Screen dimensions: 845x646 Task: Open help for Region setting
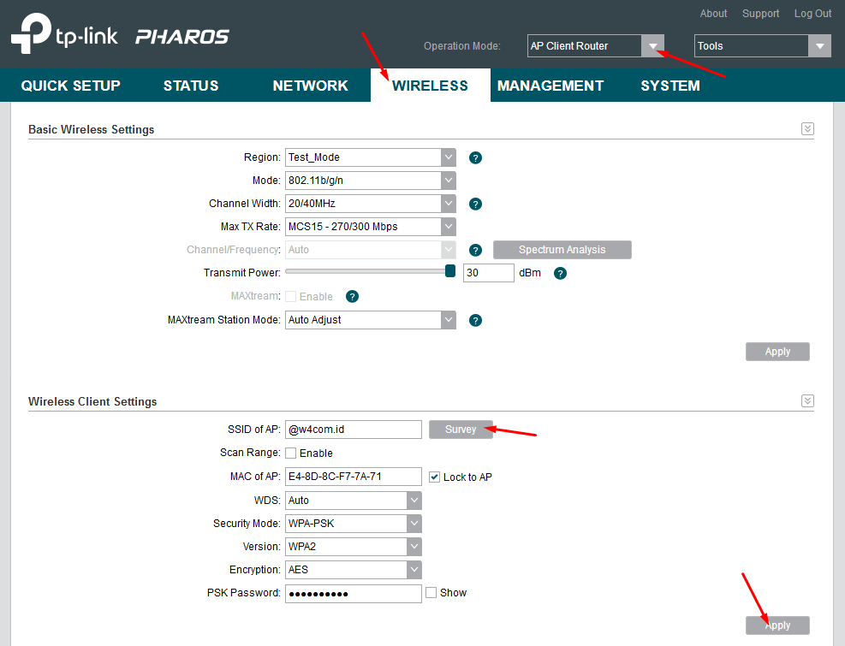[x=475, y=157]
